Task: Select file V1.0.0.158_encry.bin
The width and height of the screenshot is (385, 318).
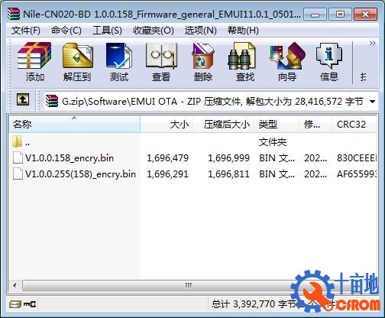Action: (70, 158)
